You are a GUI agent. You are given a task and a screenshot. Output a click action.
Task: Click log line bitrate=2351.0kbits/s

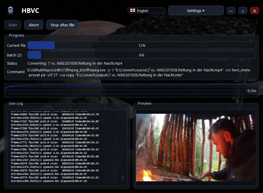click(x=49, y=146)
